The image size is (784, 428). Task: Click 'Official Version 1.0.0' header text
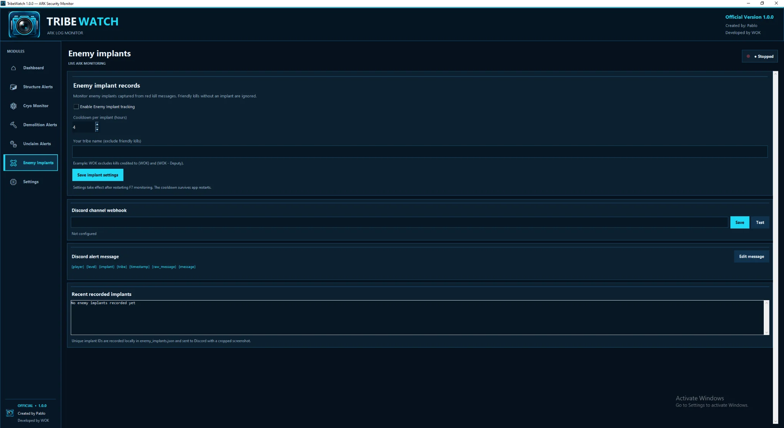tap(749, 17)
